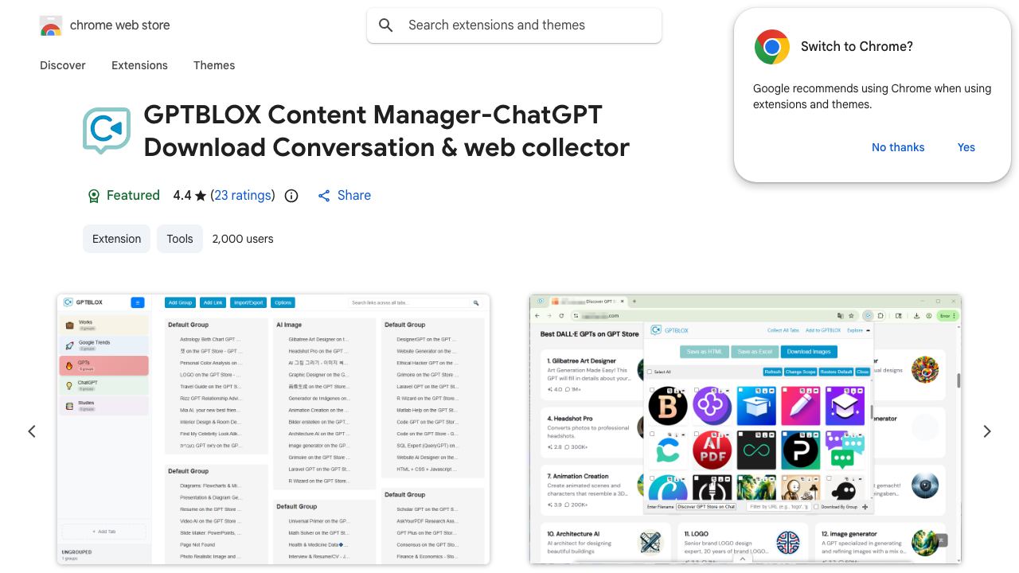The height and width of the screenshot is (573, 1019).
Task: Click the plus icon beside Download By Group
Action: coord(865,507)
